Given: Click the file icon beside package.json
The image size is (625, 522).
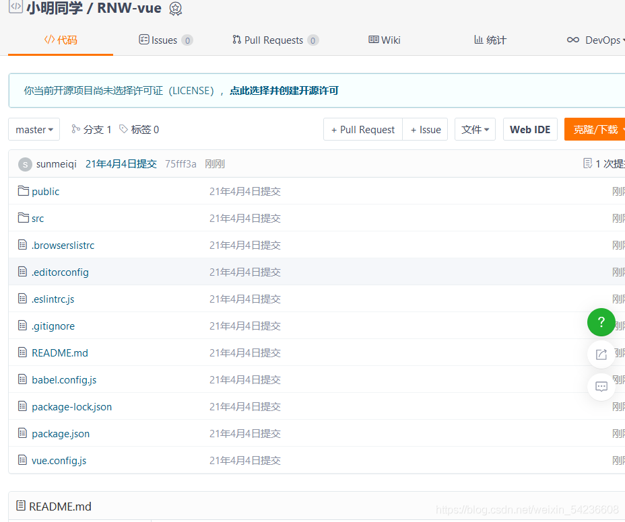Looking at the screenshot, I should click(23, 433).
